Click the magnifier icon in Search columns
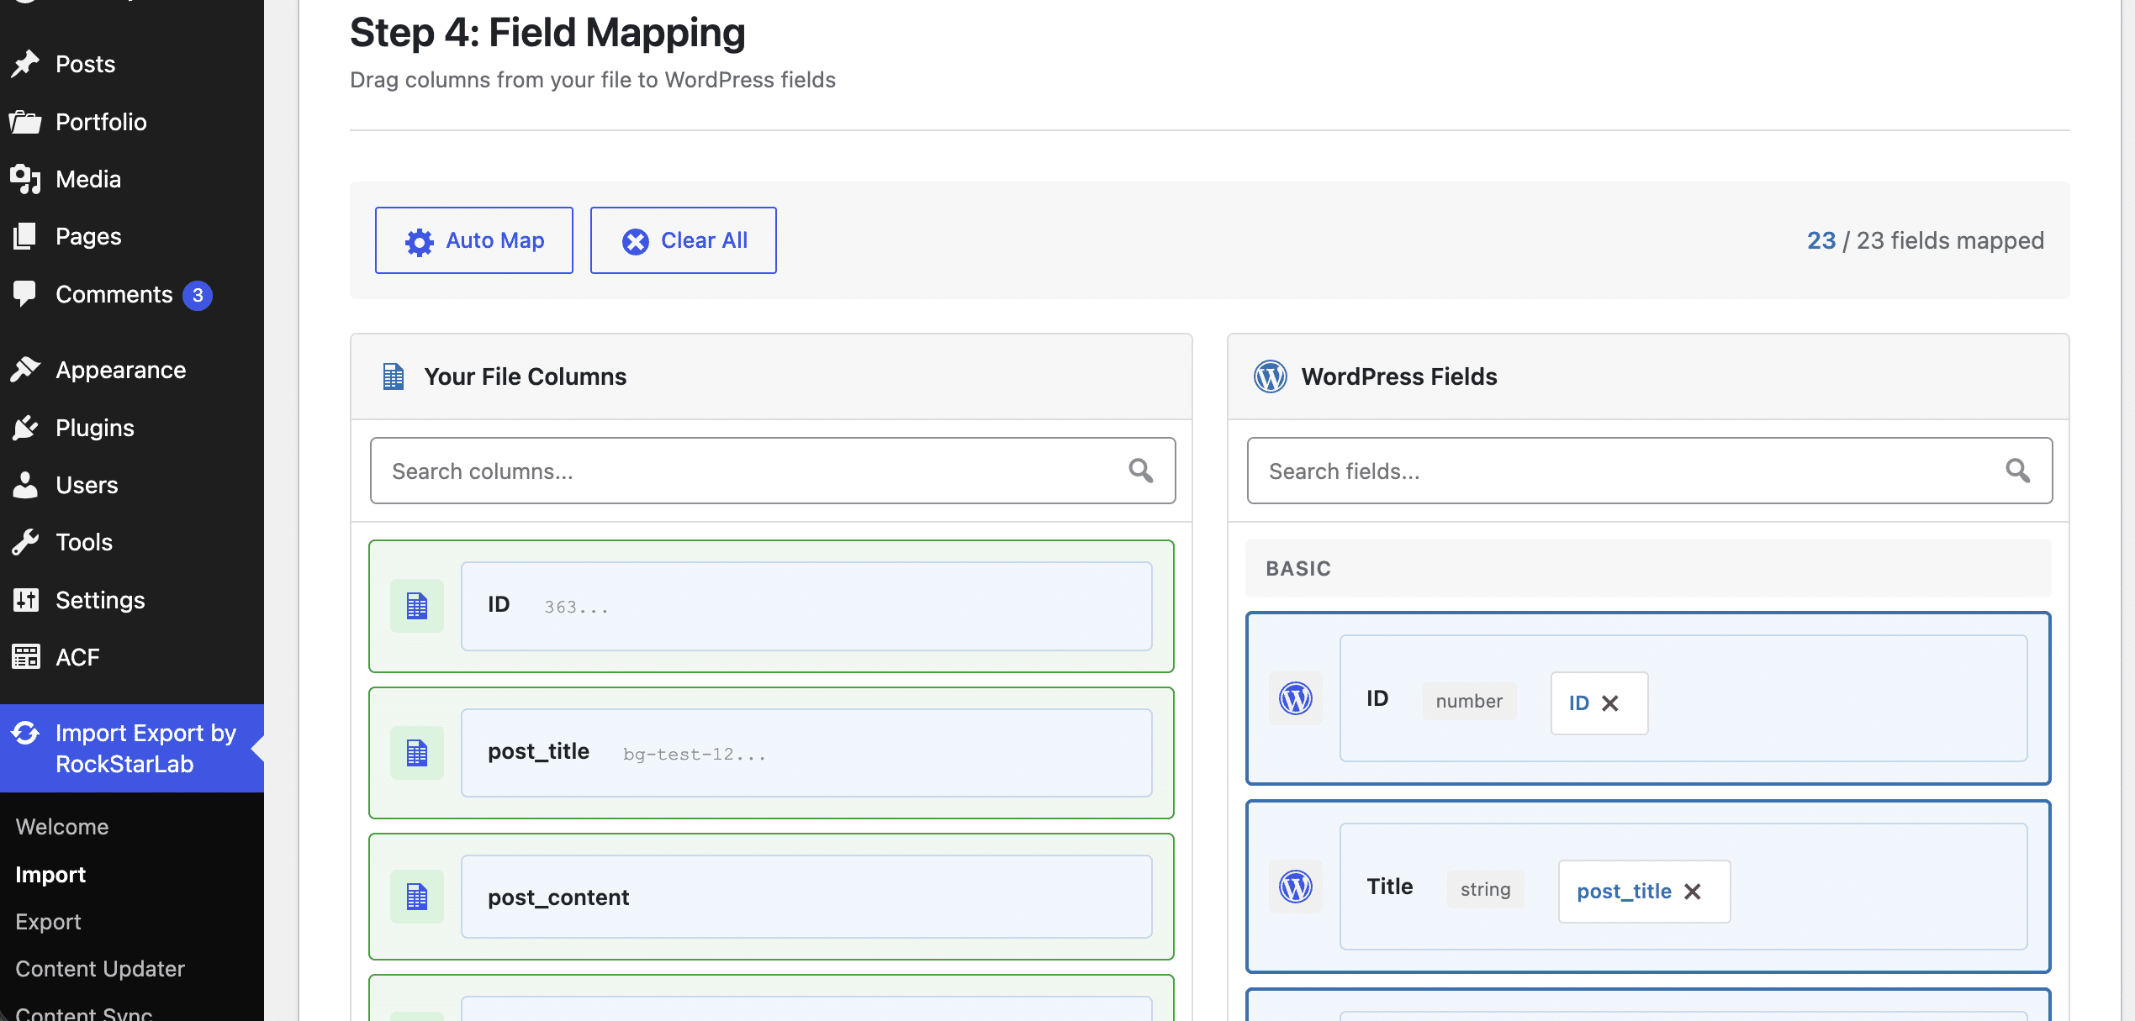 [1141, 471]
